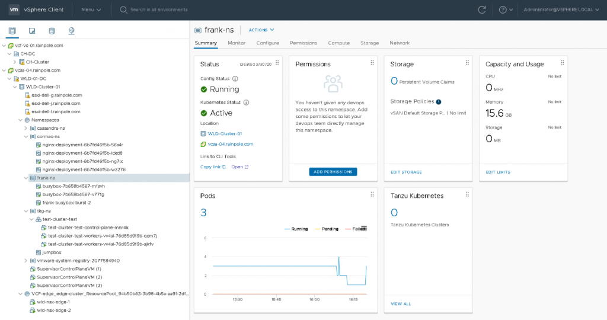Open the Hosts and Clusters inventory view
This screenshot has width=607, height=320.
point(13,31)
